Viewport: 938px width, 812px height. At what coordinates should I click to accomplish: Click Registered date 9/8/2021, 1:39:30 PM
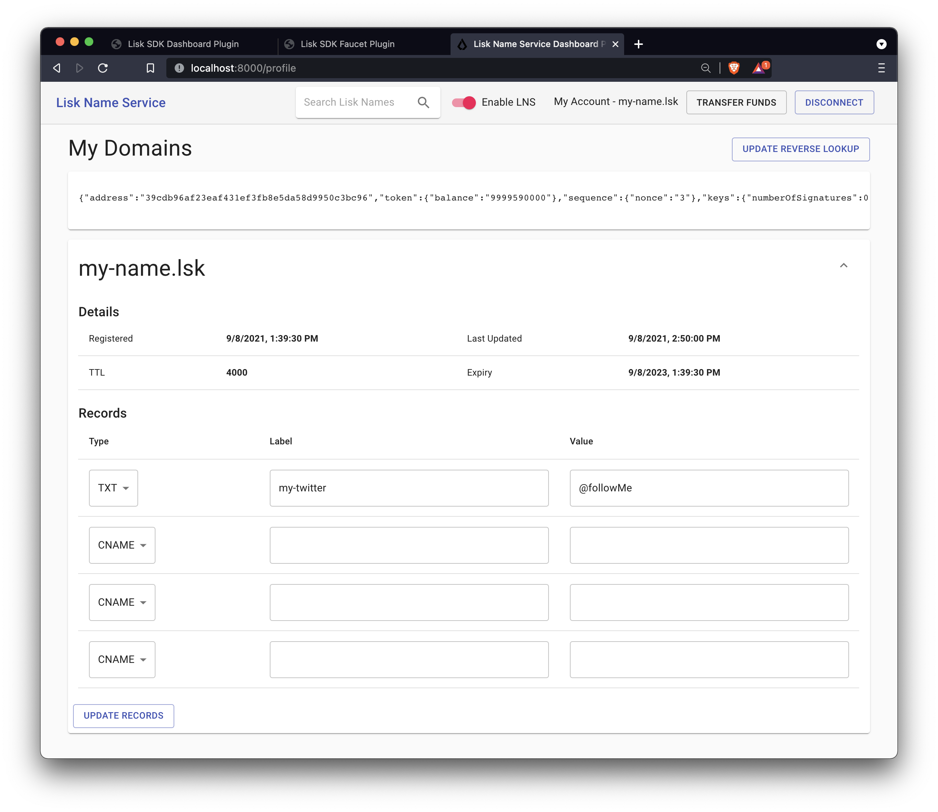(x=272, y=338)
